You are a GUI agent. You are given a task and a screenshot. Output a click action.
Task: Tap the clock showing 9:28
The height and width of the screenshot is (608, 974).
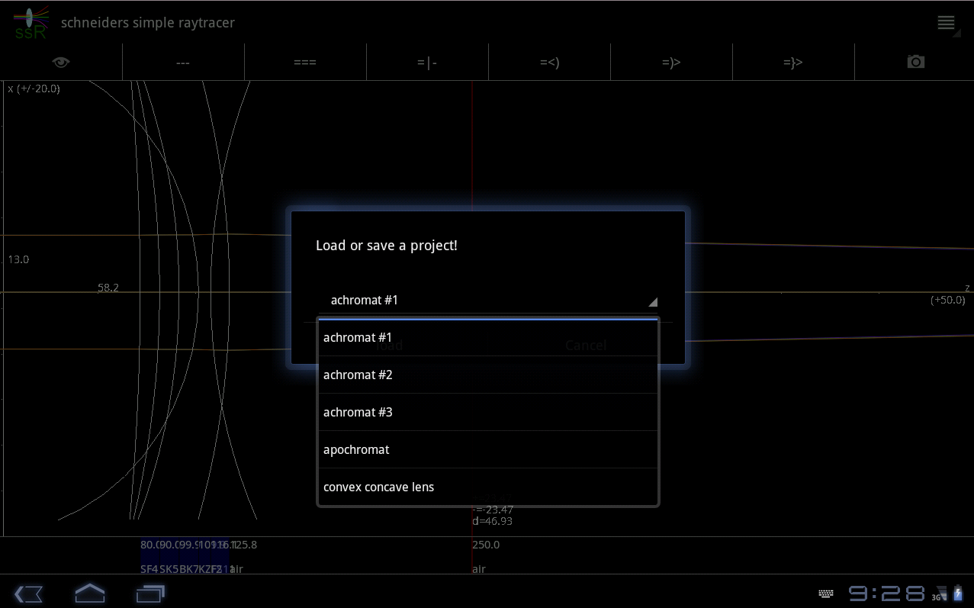[886, 594]
